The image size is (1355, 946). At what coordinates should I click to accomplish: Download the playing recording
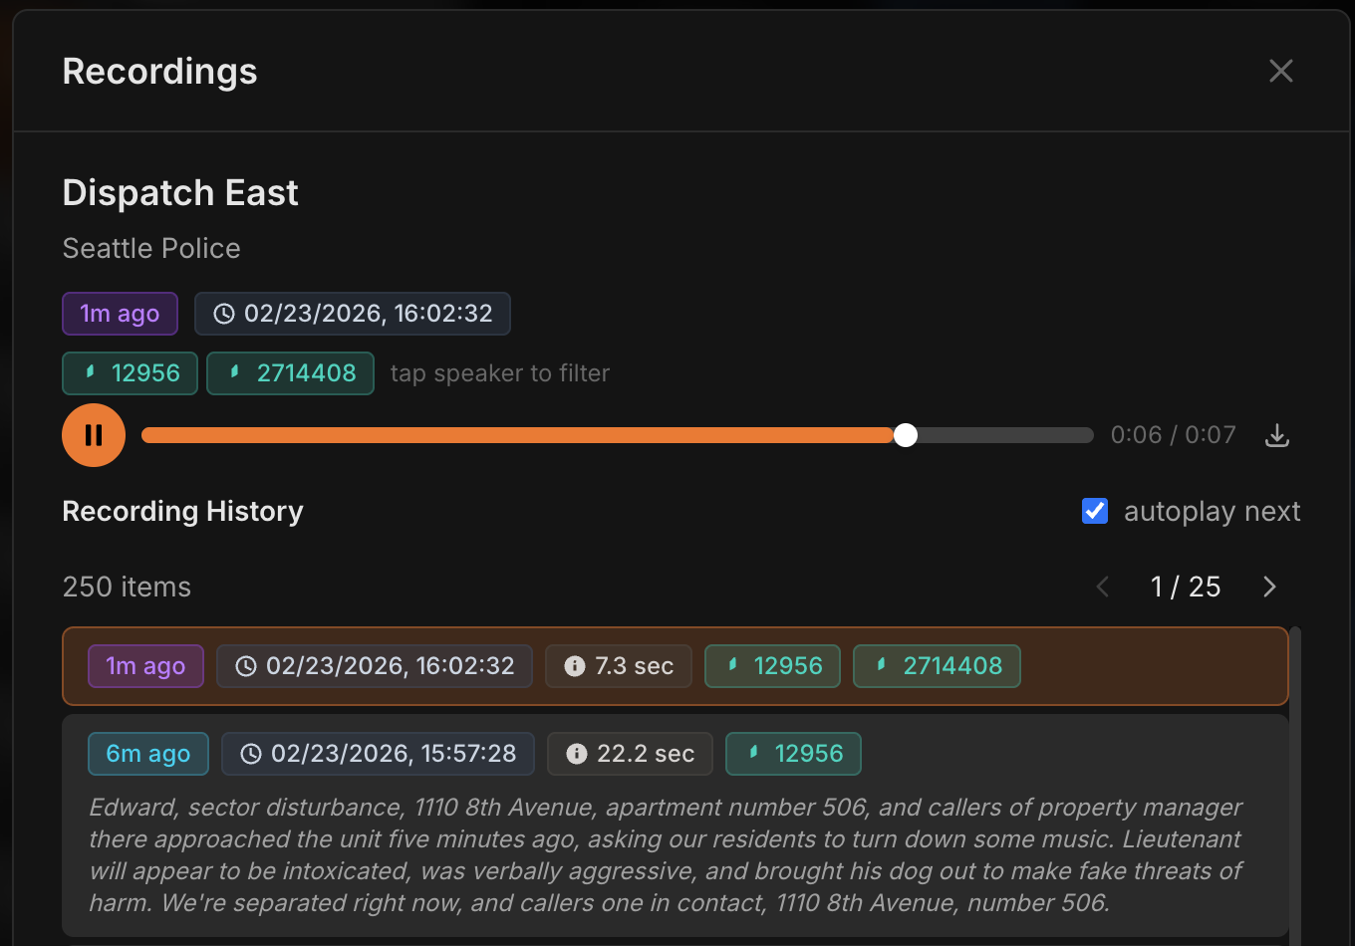[1276, 435]
